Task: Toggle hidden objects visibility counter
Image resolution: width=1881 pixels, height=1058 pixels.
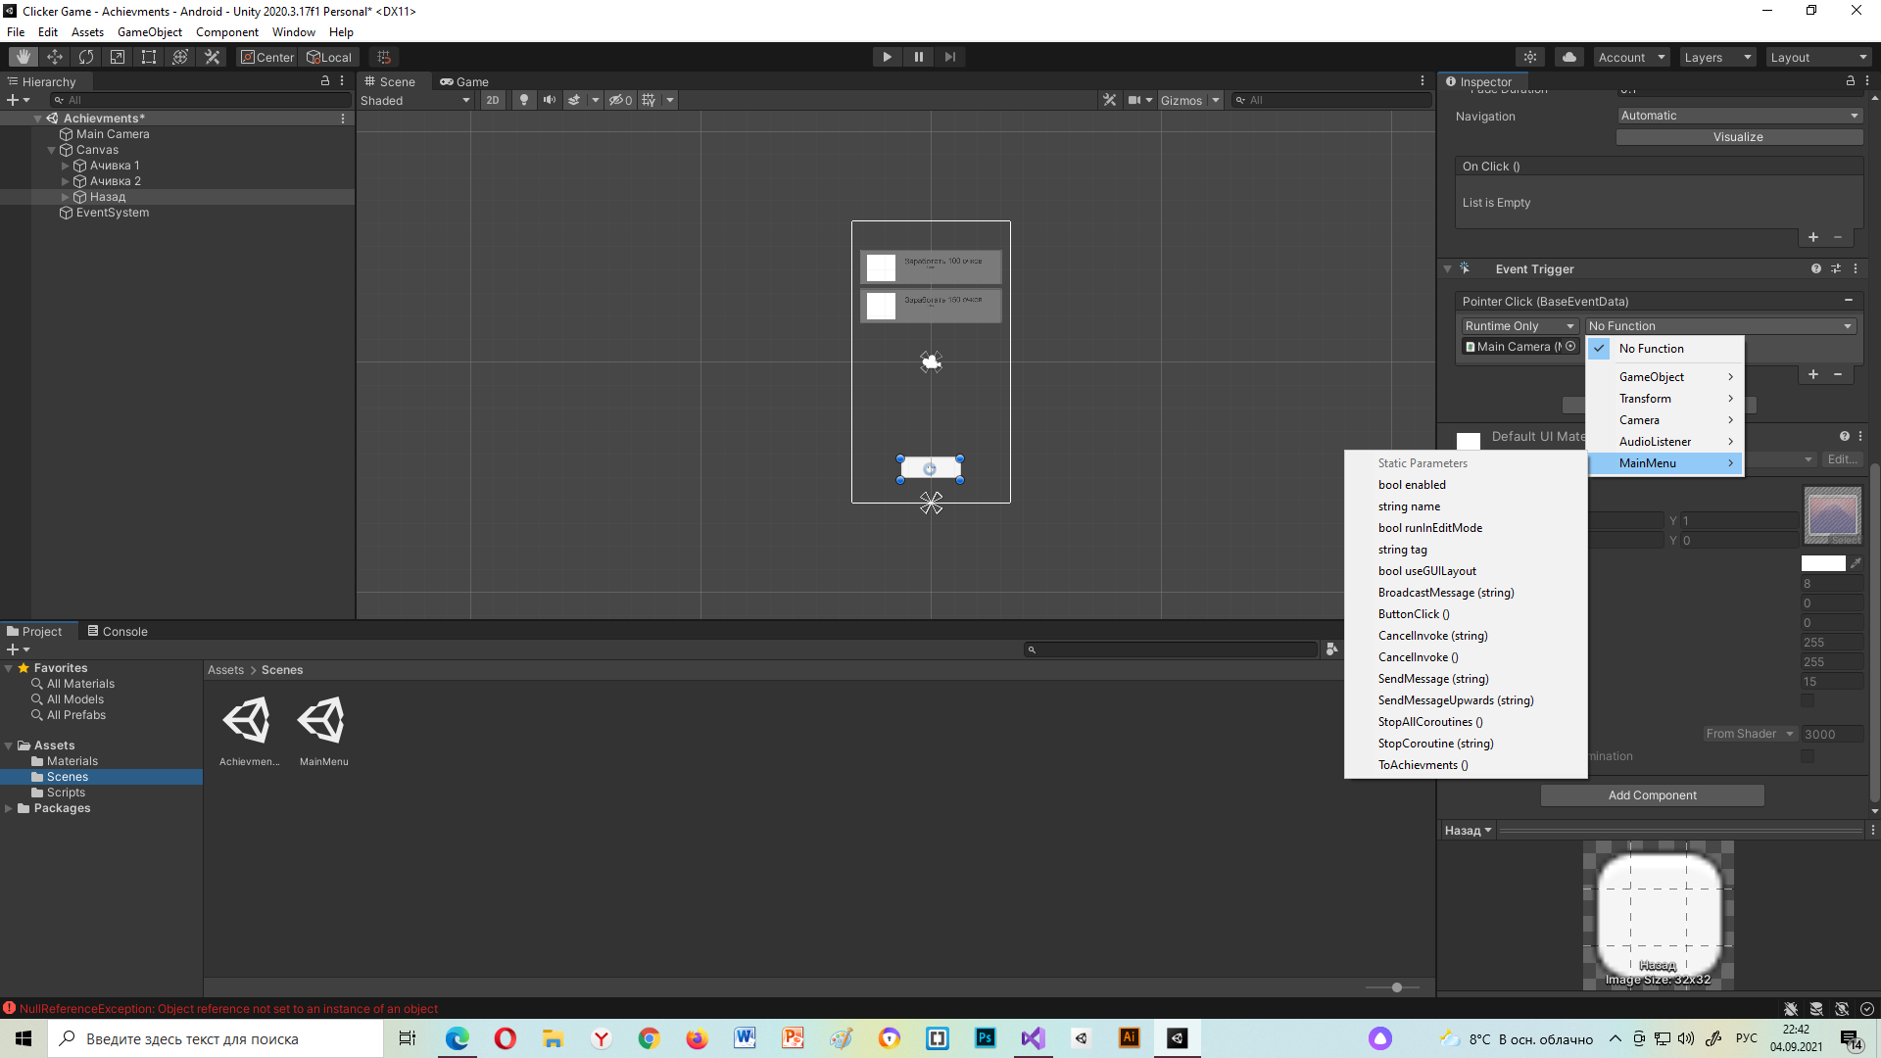Action: pyautogui.click(x=620, y=100)
